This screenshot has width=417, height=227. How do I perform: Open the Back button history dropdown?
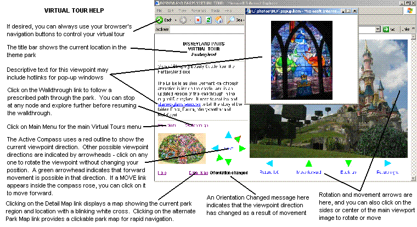pyautogui.click(x=175, y=19)
